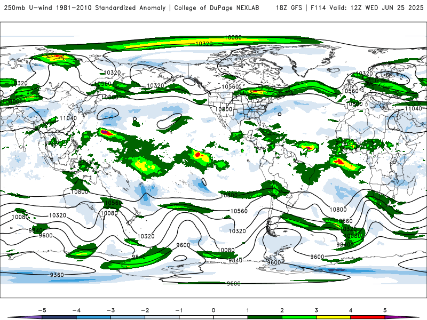Click the palest blue -2-to--1 colorbar segment
This screenshot has width=427, height=320.
162,317
